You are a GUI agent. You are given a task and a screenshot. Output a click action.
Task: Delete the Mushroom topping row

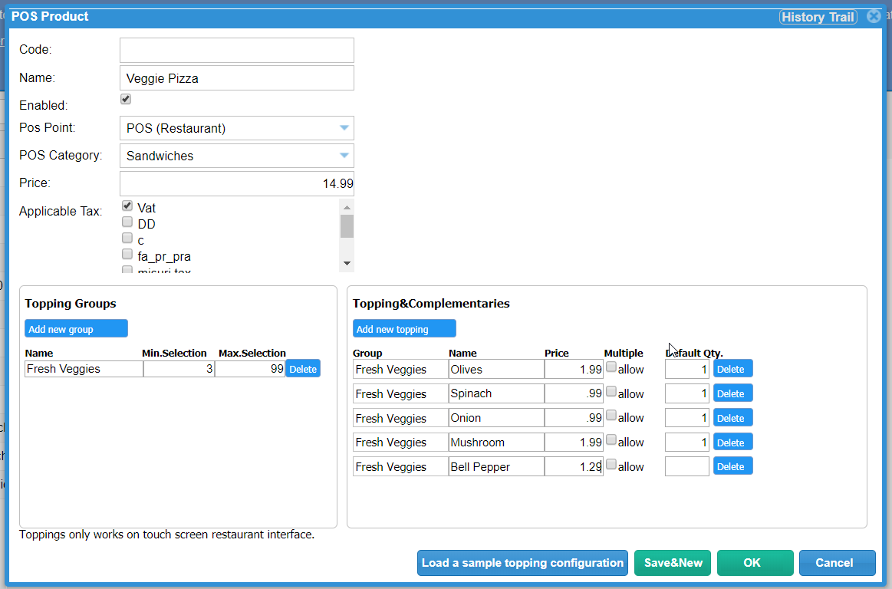tap(732, 443)
